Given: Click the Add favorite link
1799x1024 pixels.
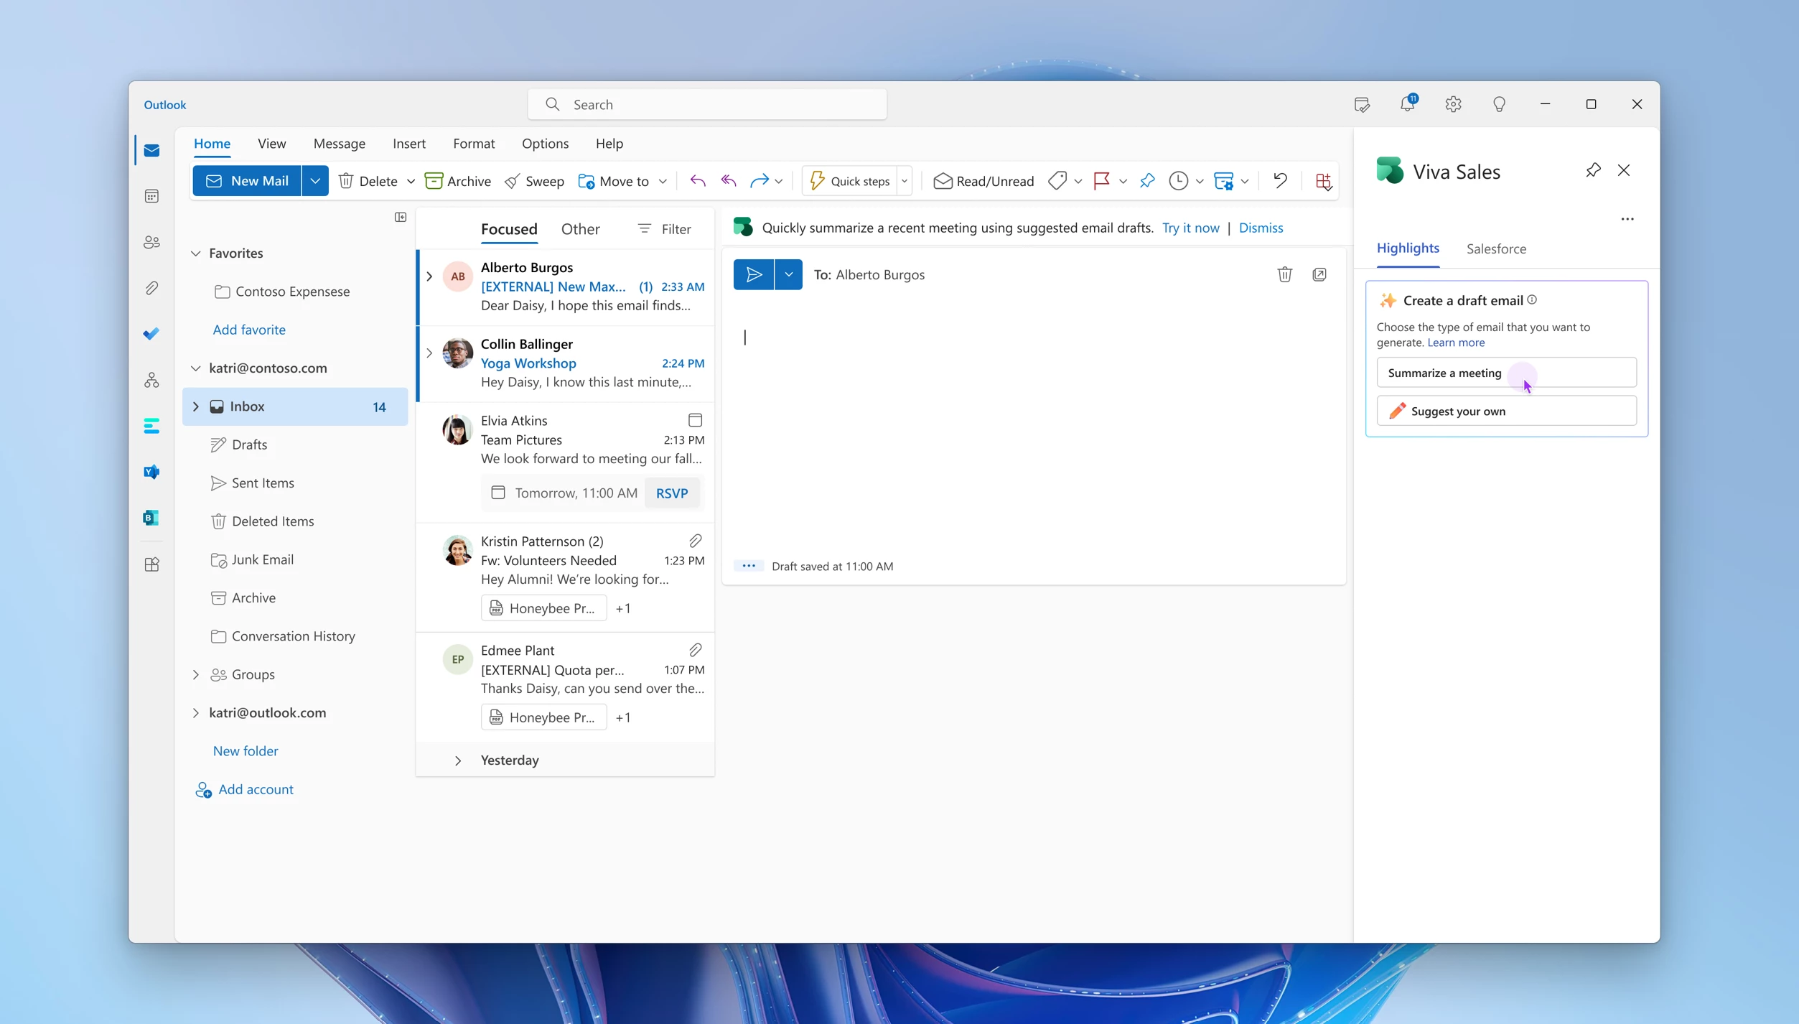Looking at the screenshot, I should (249, 330).
